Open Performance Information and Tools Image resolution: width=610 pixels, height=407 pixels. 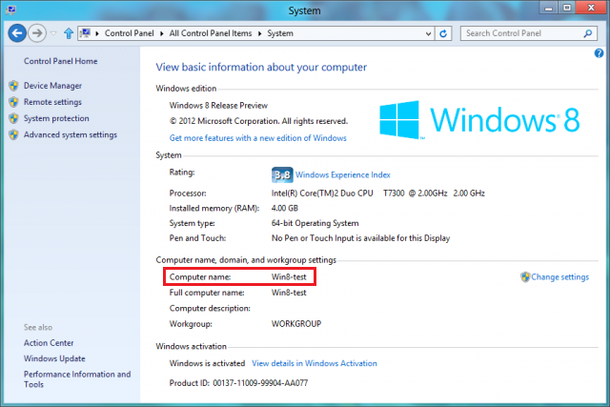click(77, 379)
